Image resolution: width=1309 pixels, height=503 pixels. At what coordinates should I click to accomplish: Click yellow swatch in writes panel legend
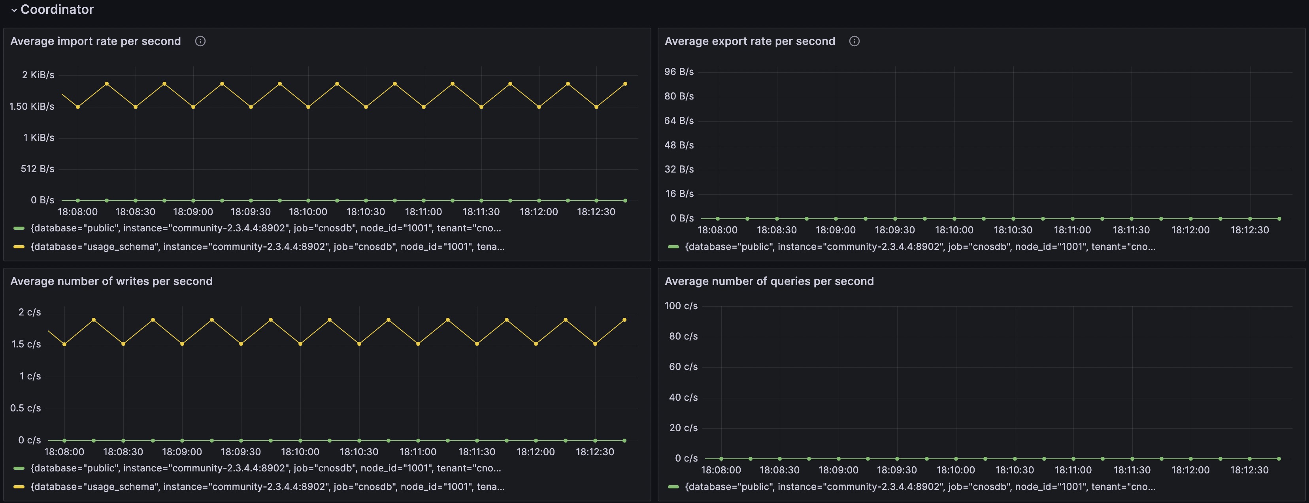coord(19,487)
